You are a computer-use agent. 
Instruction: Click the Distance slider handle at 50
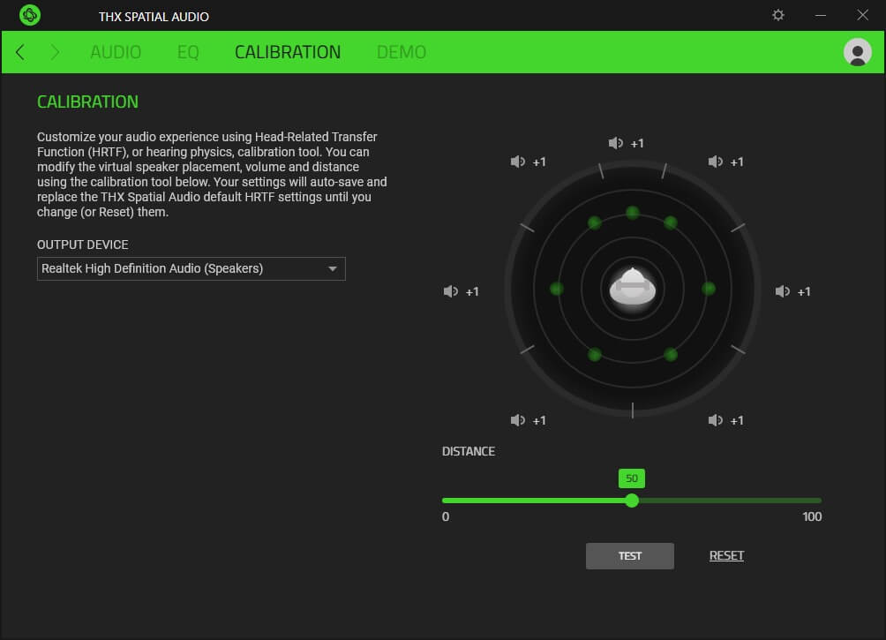tap(632, 500)
